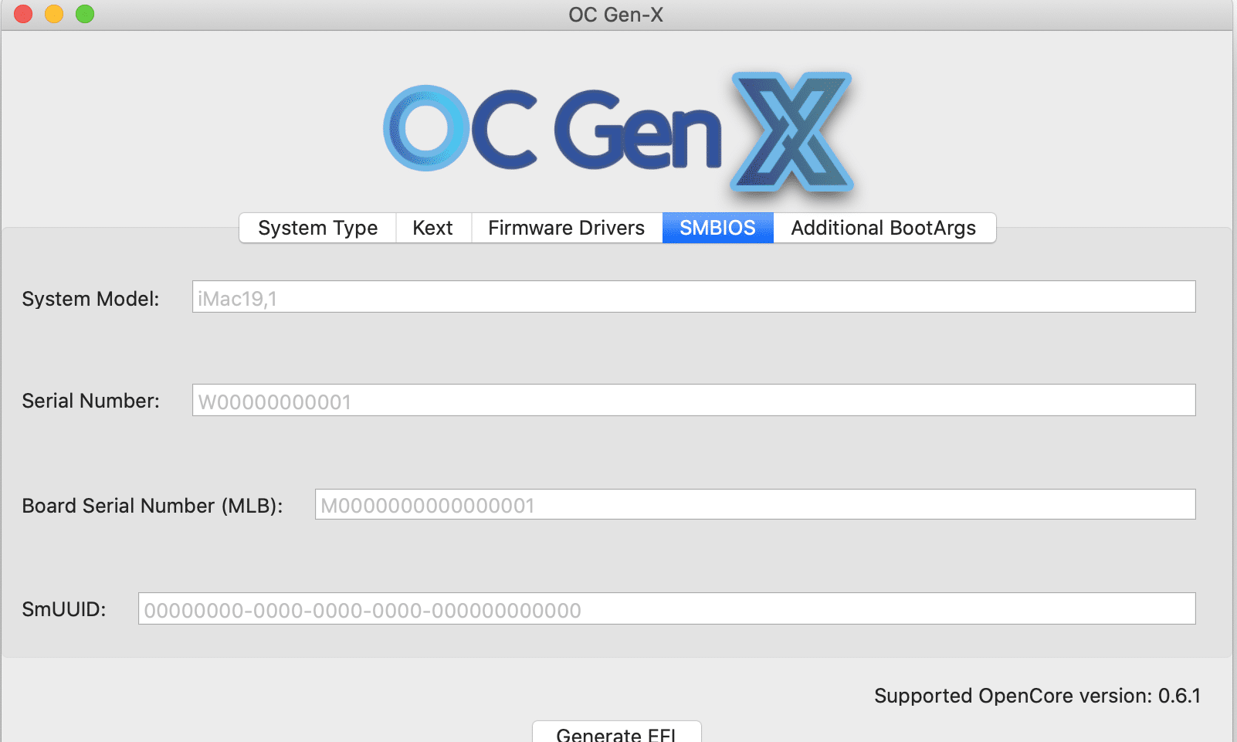Image resolution: width=1237 pixels, height=742 pixels.
Task: Focus the System Model input field
Action: [x=693, y=296]
